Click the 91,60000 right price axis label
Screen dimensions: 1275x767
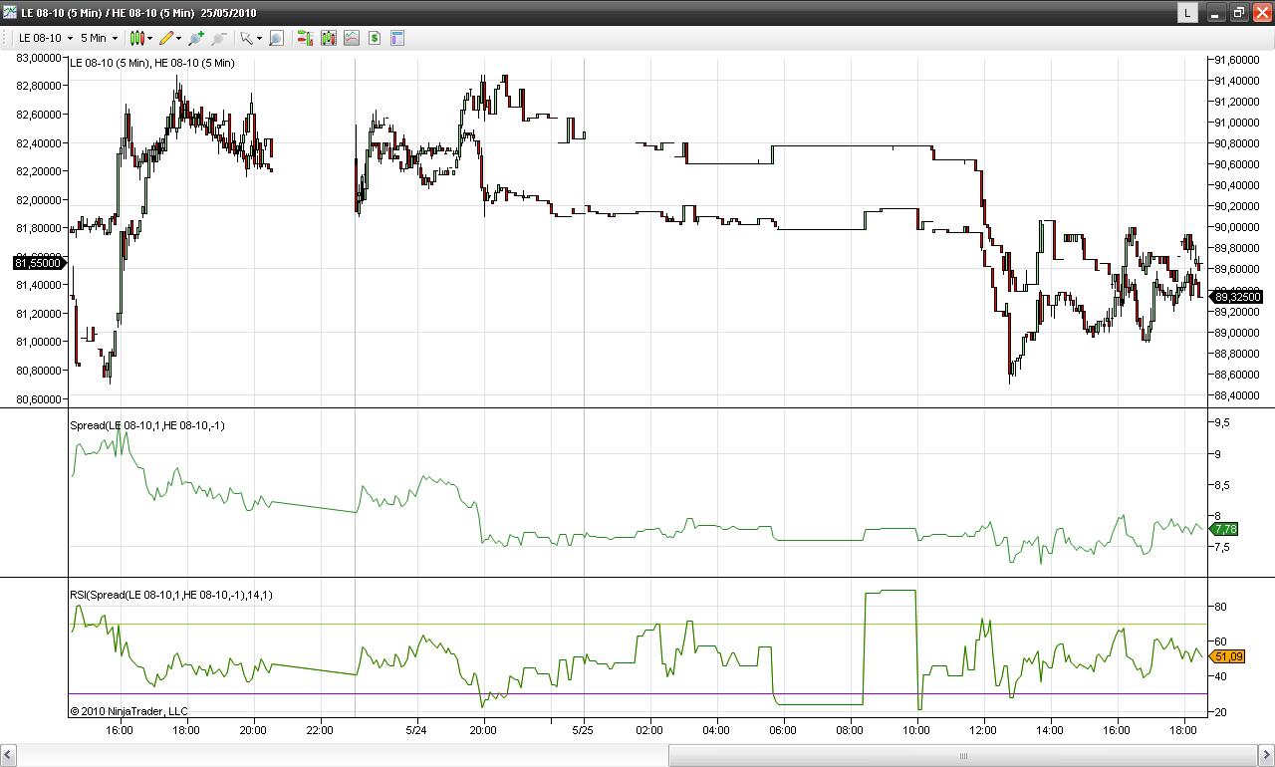tap(1236, 60)
